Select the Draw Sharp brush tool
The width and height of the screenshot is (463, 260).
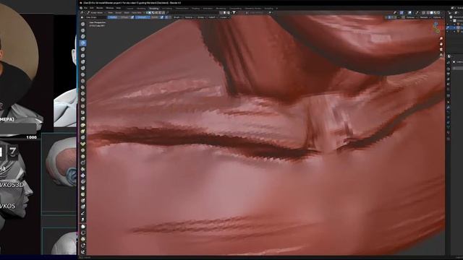point(83,30)
